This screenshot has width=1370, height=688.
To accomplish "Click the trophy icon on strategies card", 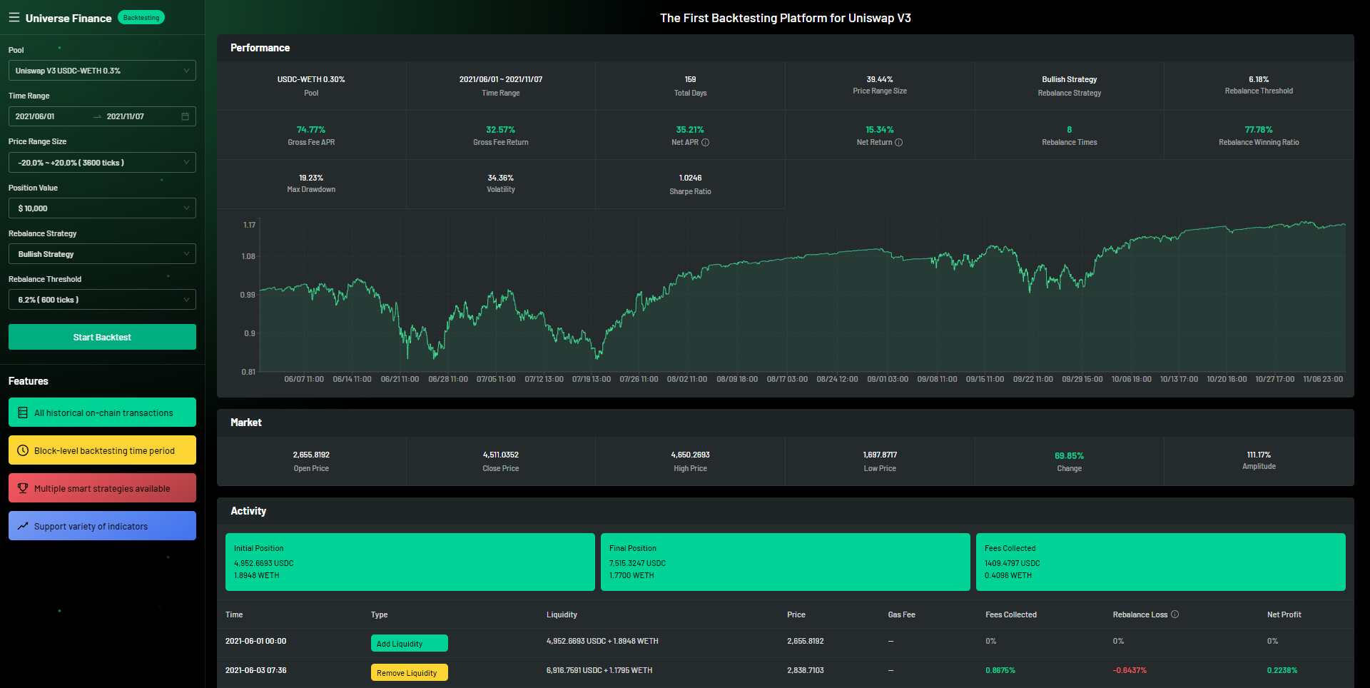I will [23, 488].
